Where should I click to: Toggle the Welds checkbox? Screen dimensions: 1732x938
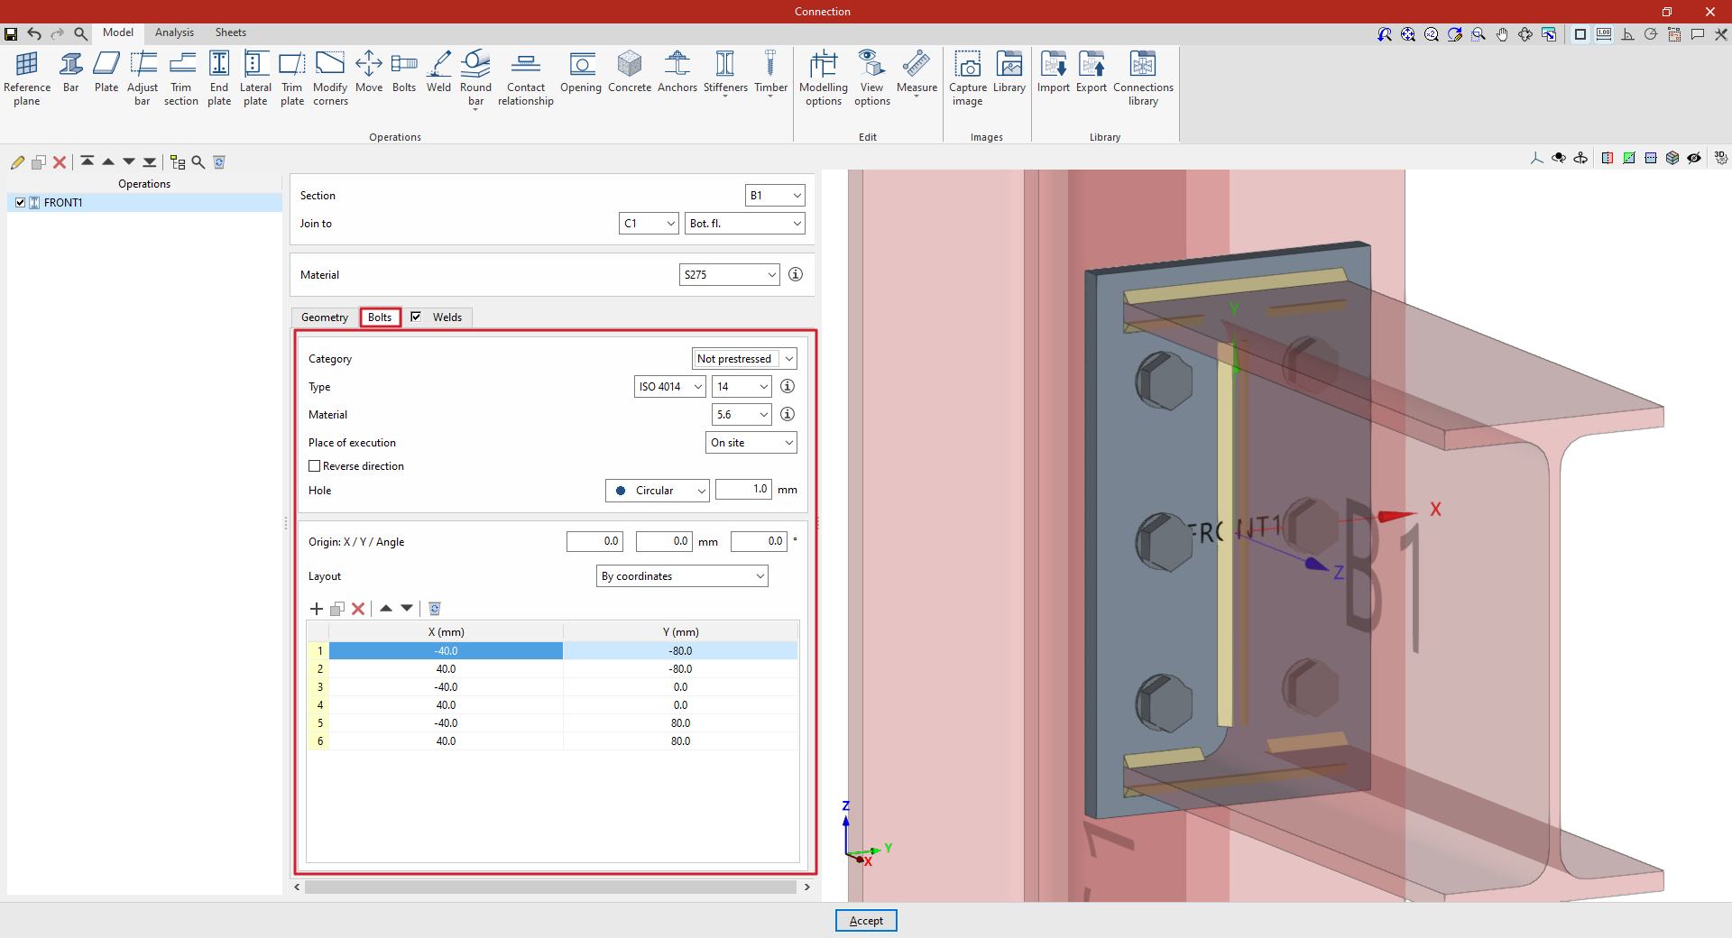click(x=416, y=317)
